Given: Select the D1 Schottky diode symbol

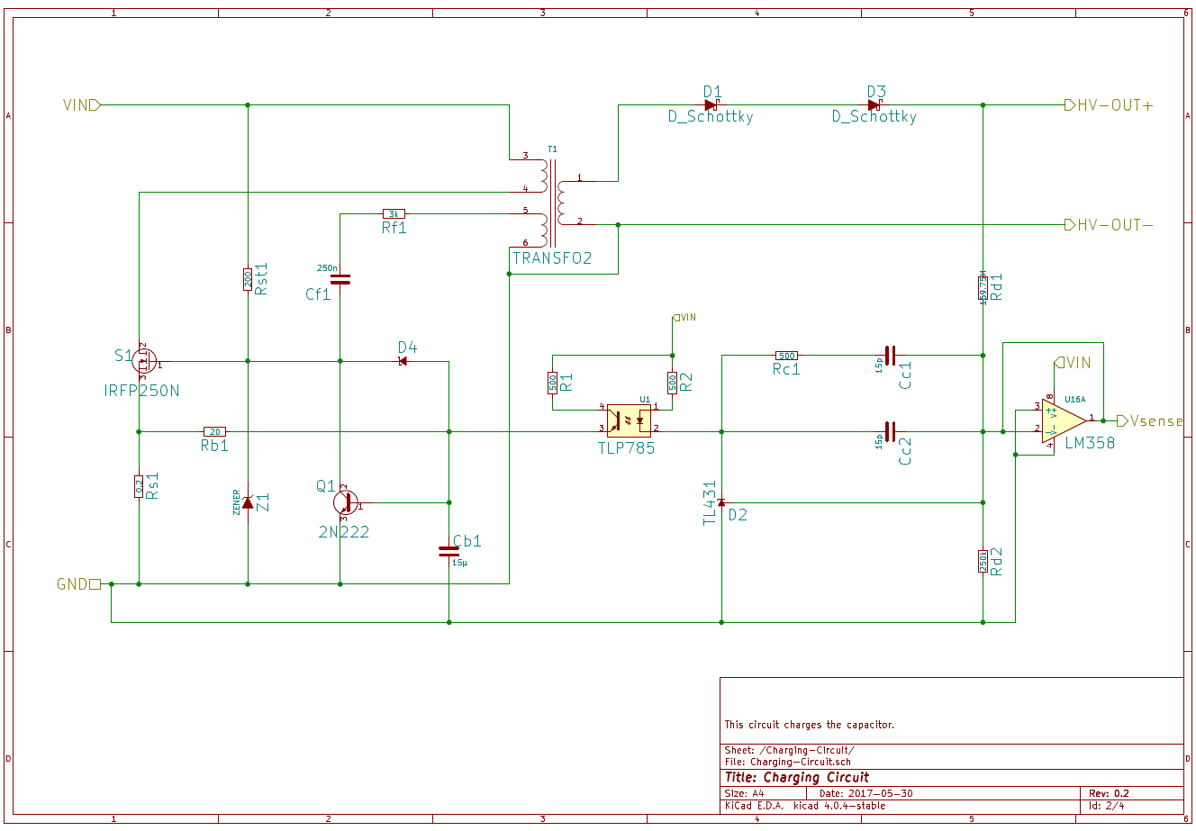Looking at the screenshot, I should 711,105.
